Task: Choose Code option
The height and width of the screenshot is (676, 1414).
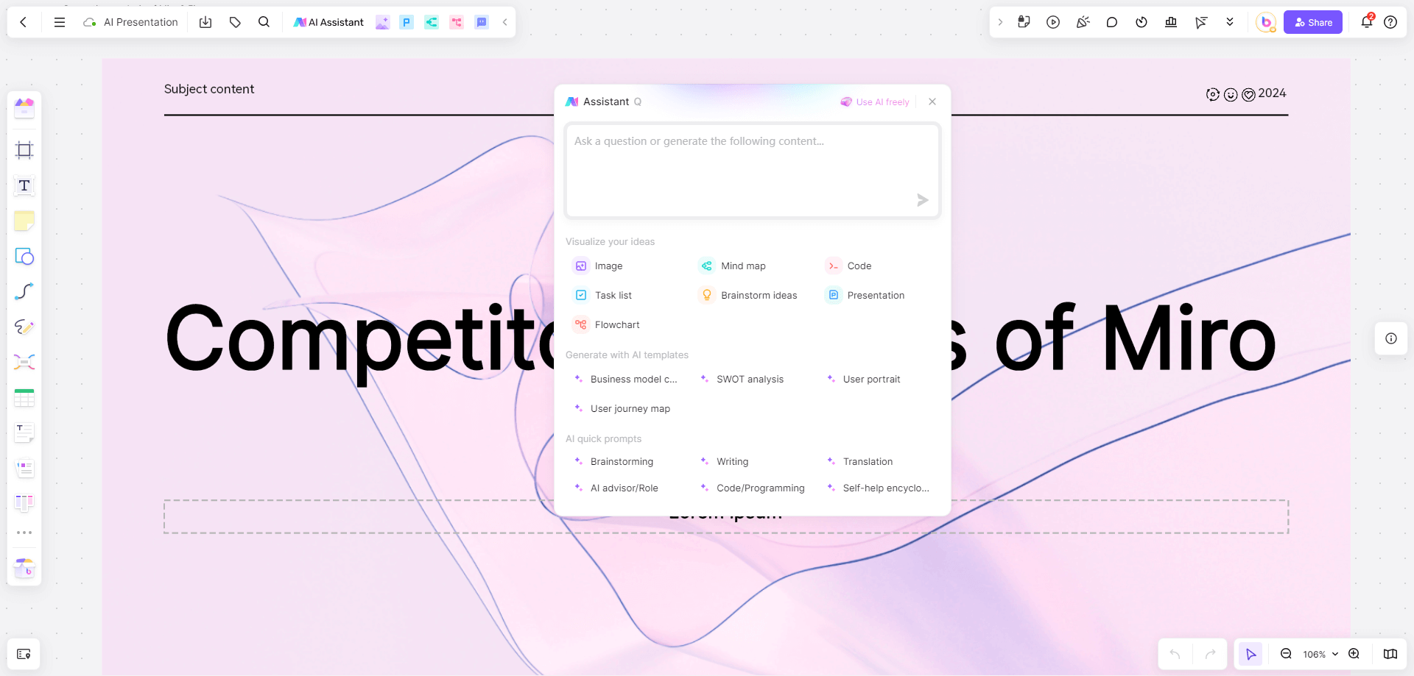Action: [848, 266]
